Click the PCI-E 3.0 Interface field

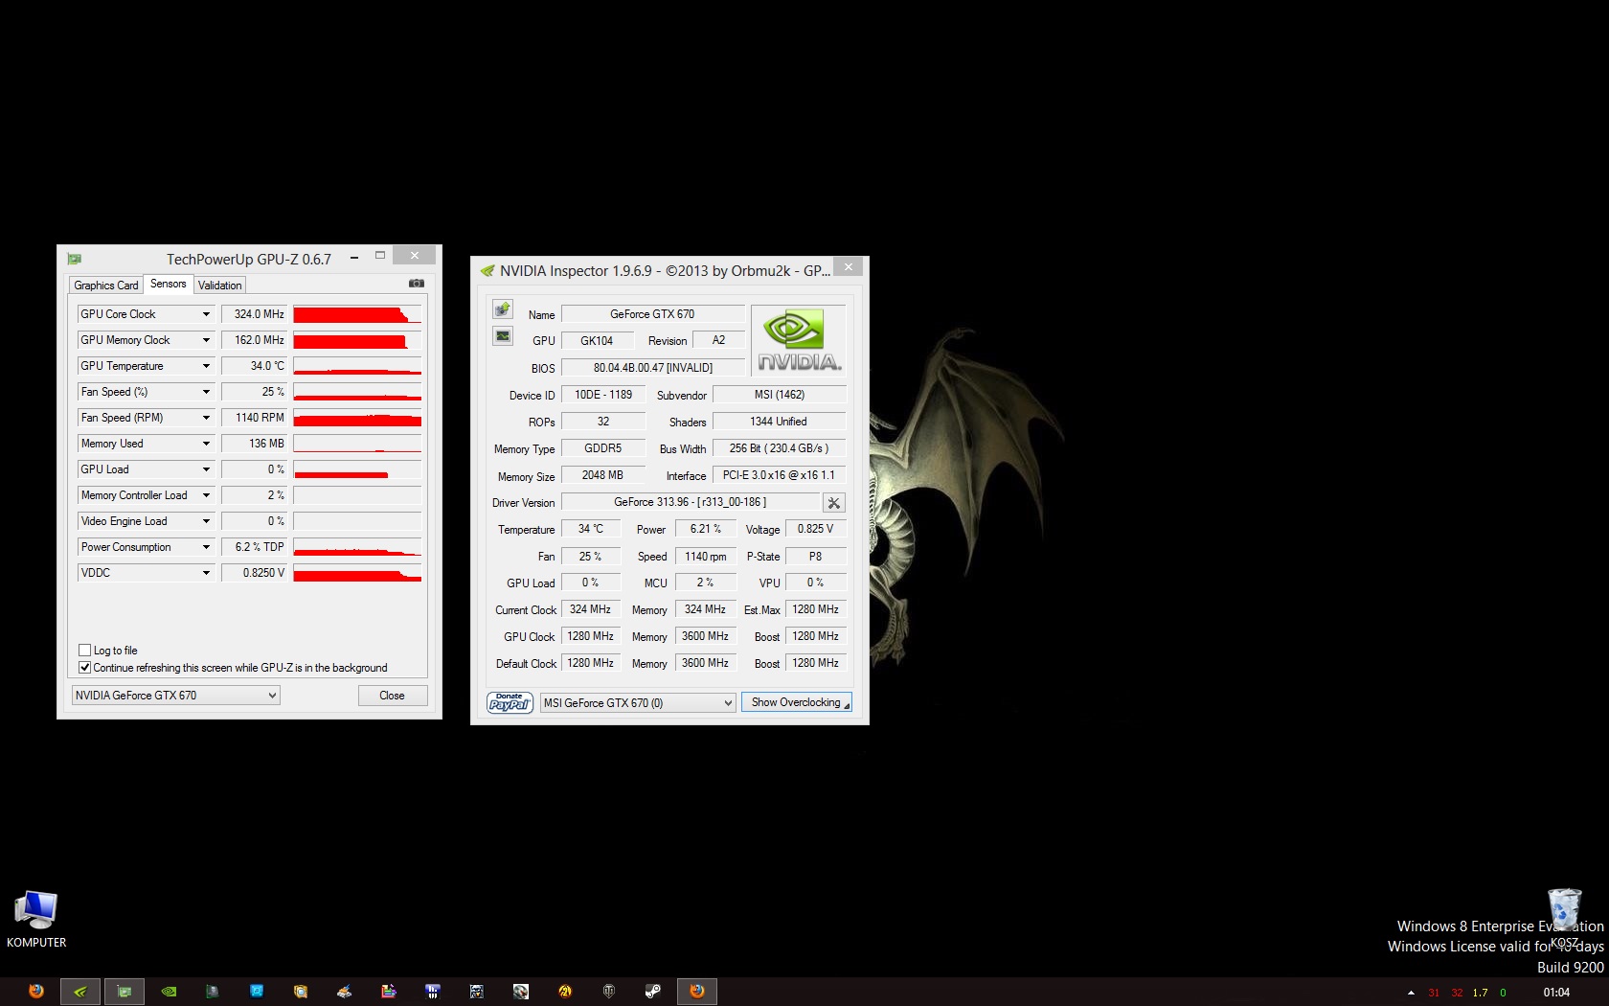[x=779, y=475]
